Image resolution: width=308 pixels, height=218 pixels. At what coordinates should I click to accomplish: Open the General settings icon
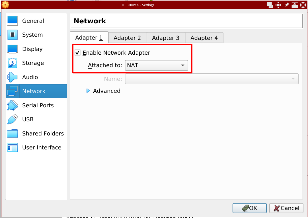point(13,21)
